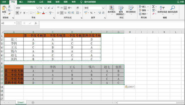Click the Clear eraser icon
This screenshot has width=185, height=105.
tap(153, 14)
